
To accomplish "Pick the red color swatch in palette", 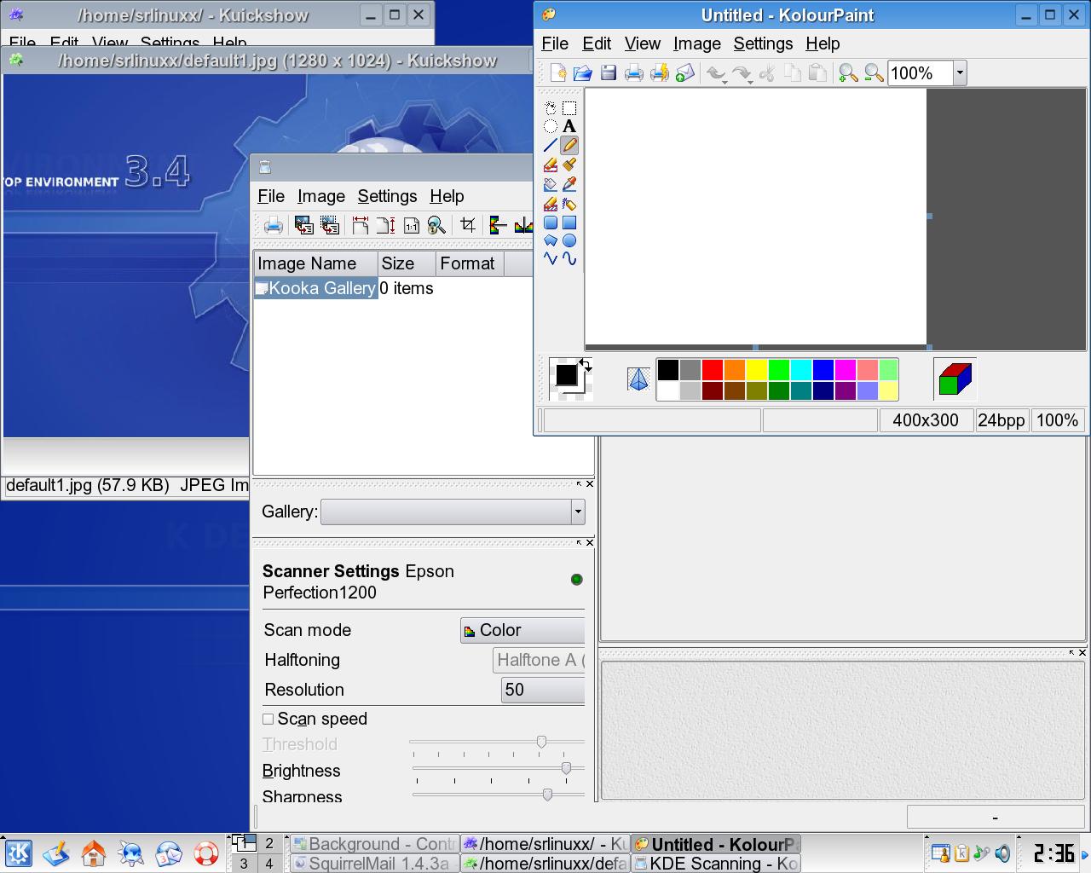I will (713, 369).
